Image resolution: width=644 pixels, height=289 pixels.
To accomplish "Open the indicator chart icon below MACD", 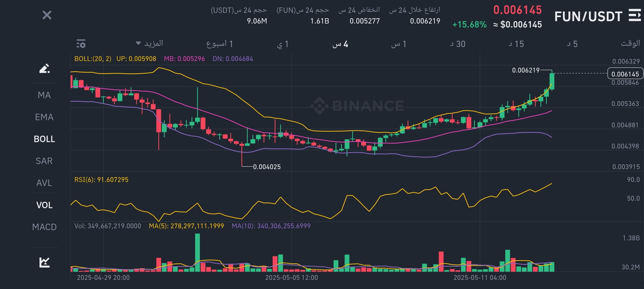I will [44, 262].
